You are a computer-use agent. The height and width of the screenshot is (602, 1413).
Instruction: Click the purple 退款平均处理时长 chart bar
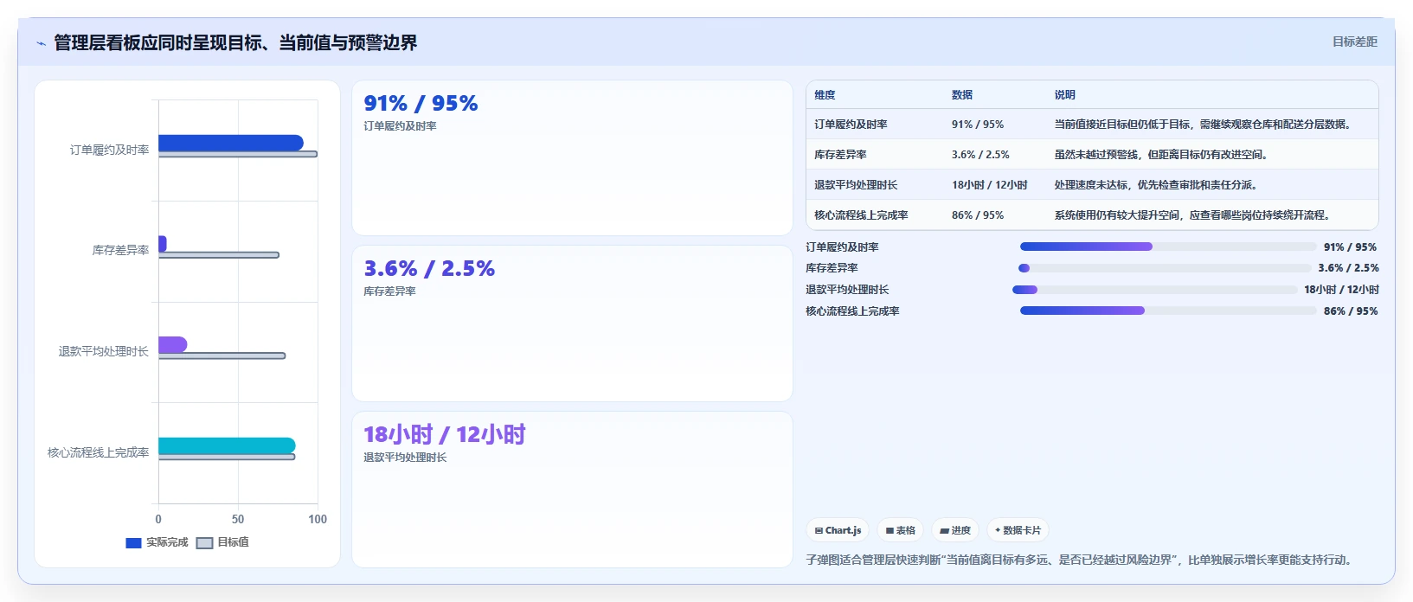173,344
